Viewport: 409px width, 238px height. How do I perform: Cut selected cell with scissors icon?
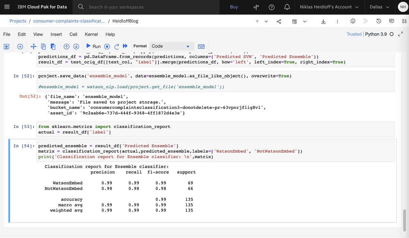tap(33, 46)
